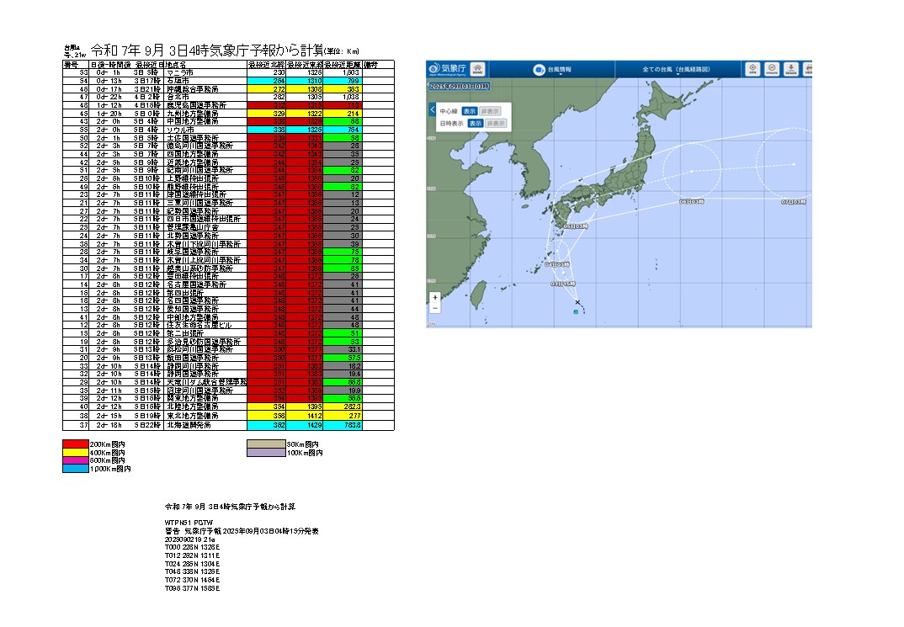Click the 気象庁 logo

coord(446,69)
